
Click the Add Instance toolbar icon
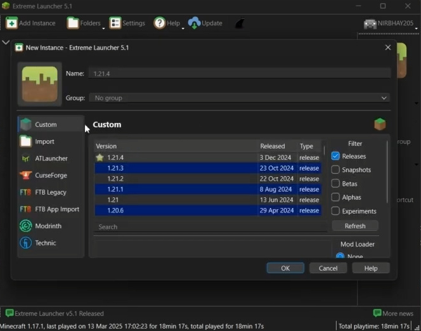(11, 23)
